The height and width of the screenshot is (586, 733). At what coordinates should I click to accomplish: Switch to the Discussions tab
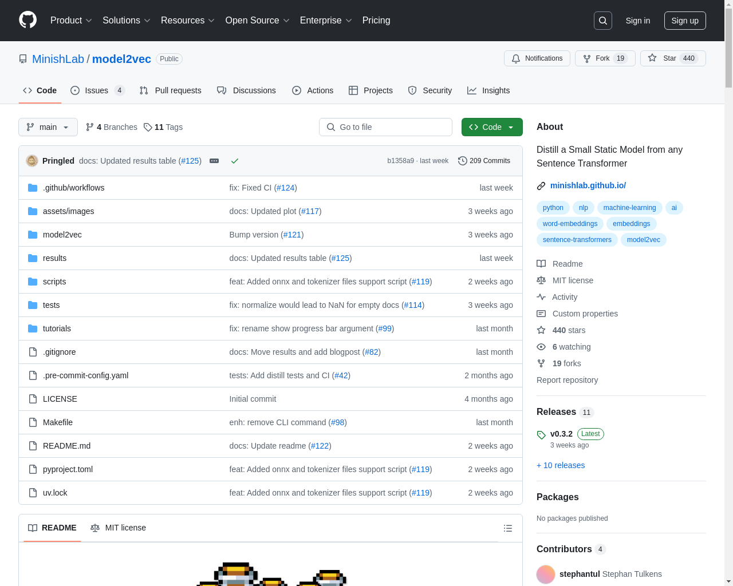point(246,90)
